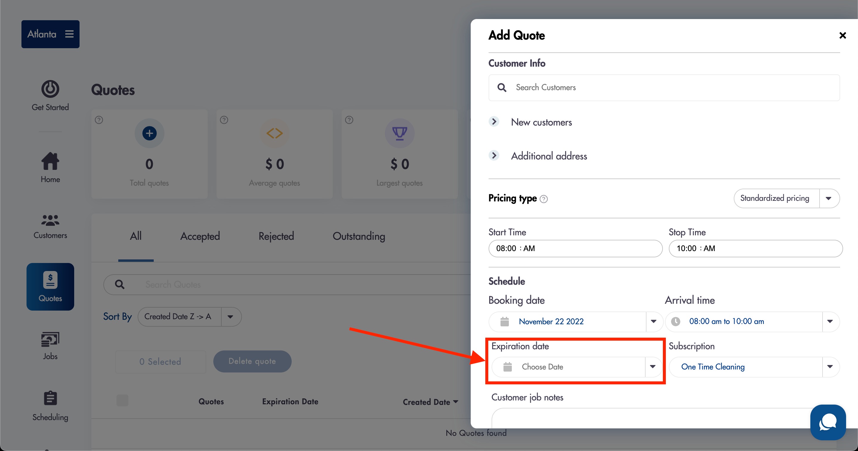The height and width of the screenshot is (451, 858).
Task: Click help icon next to Pricing type
Action: 544,199
